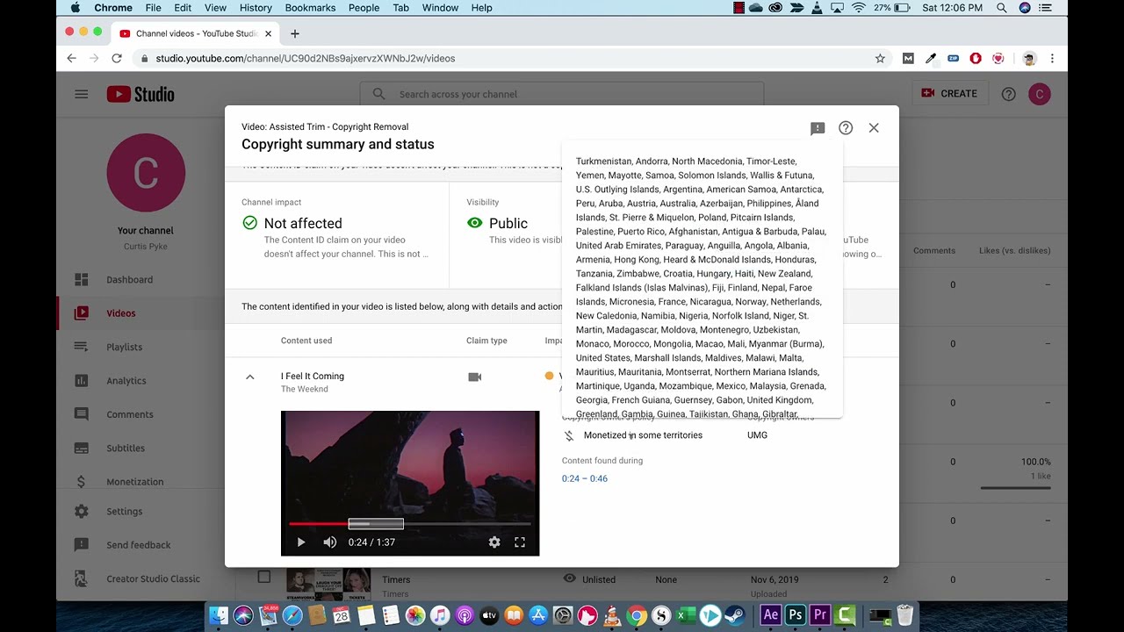
Task: Open Chrome three-dot menu
Action: (x=1052, y=59)
